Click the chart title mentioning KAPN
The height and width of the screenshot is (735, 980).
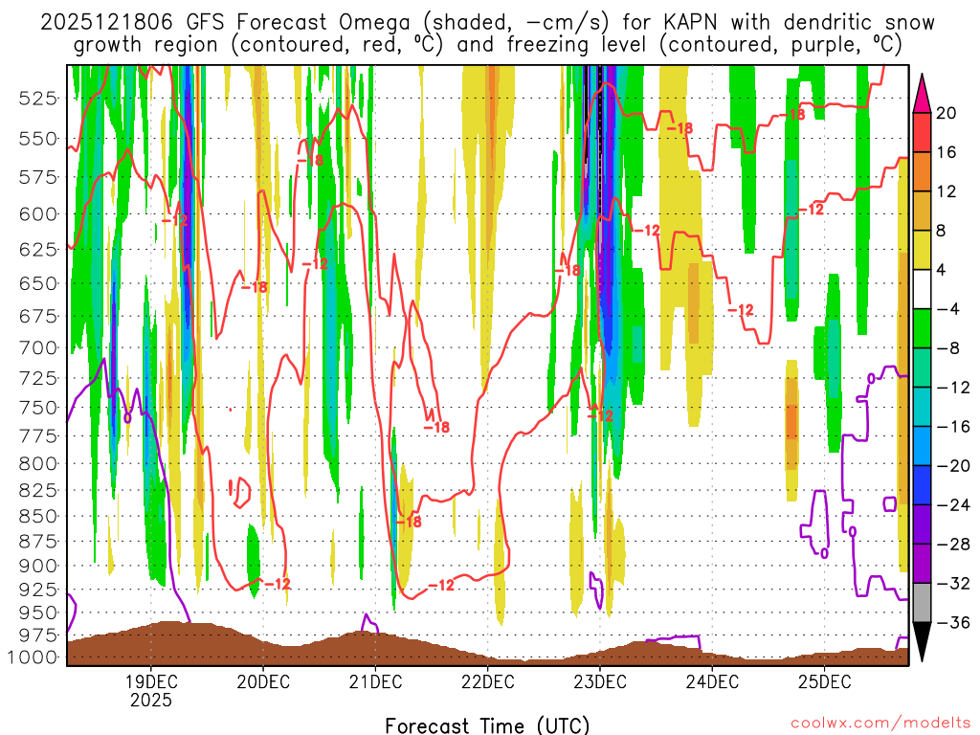[487, 33]
